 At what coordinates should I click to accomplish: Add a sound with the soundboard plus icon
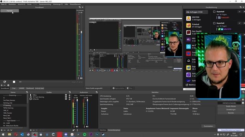[2, 85]
